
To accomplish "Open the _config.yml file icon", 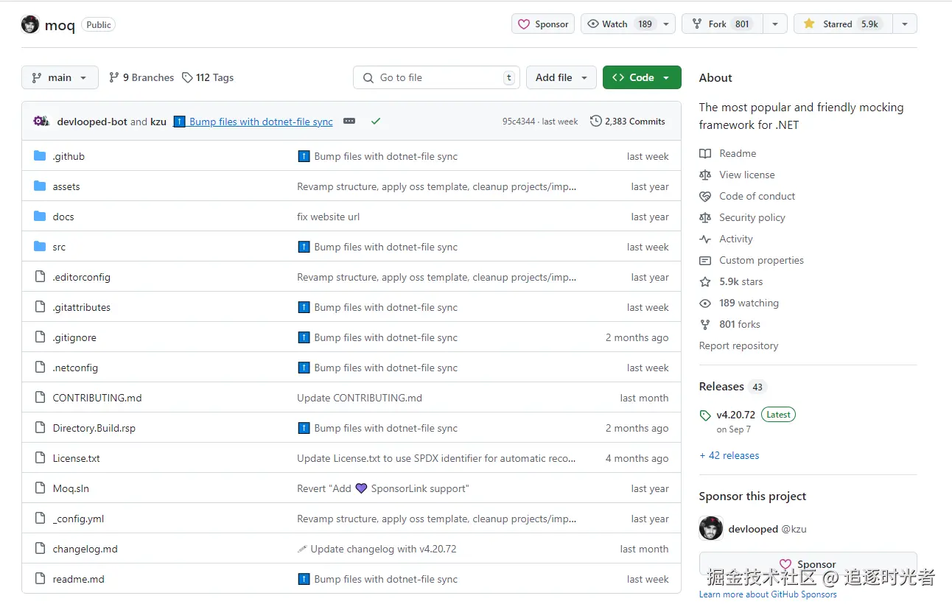I will (x=40, y=518).
